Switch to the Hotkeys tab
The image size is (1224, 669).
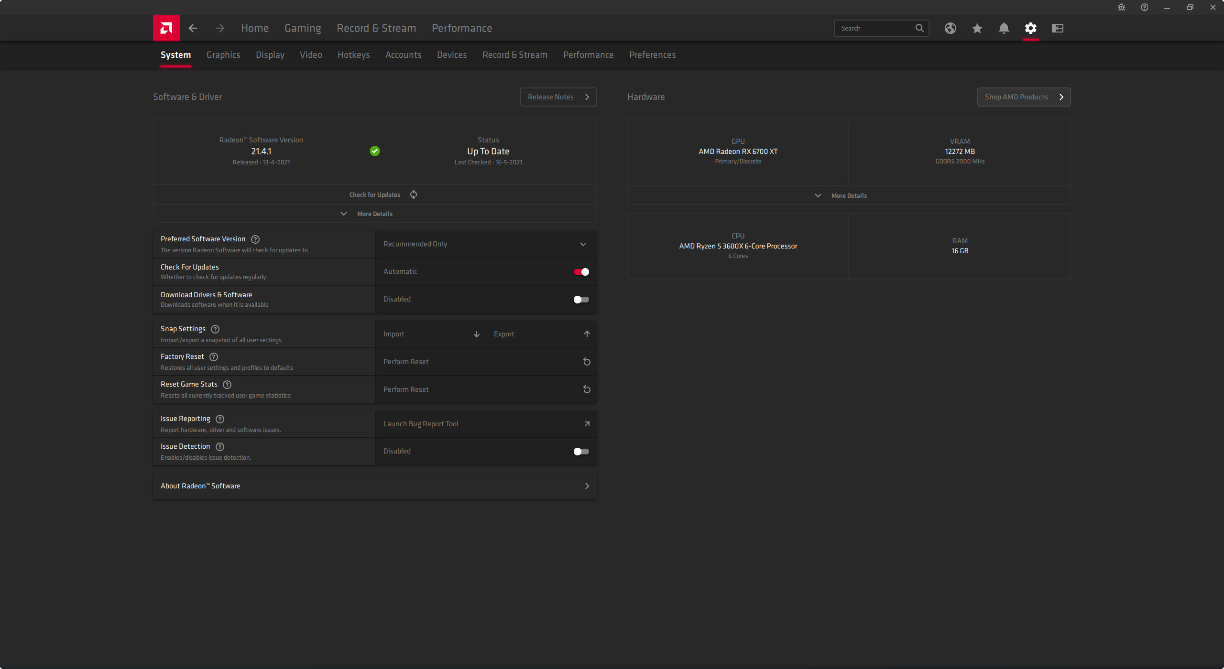pyautogui.click(x=354, y=55)
